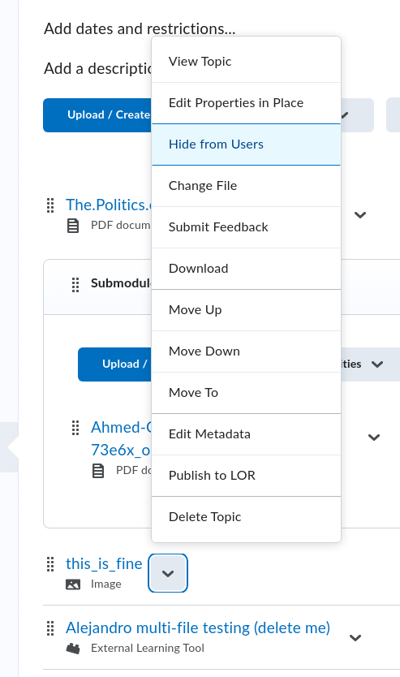Click the Image type icon under this_is_fine

[x=73, y=584]
